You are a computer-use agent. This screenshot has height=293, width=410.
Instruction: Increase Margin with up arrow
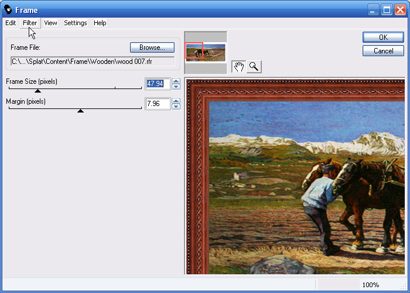(176, 101)
